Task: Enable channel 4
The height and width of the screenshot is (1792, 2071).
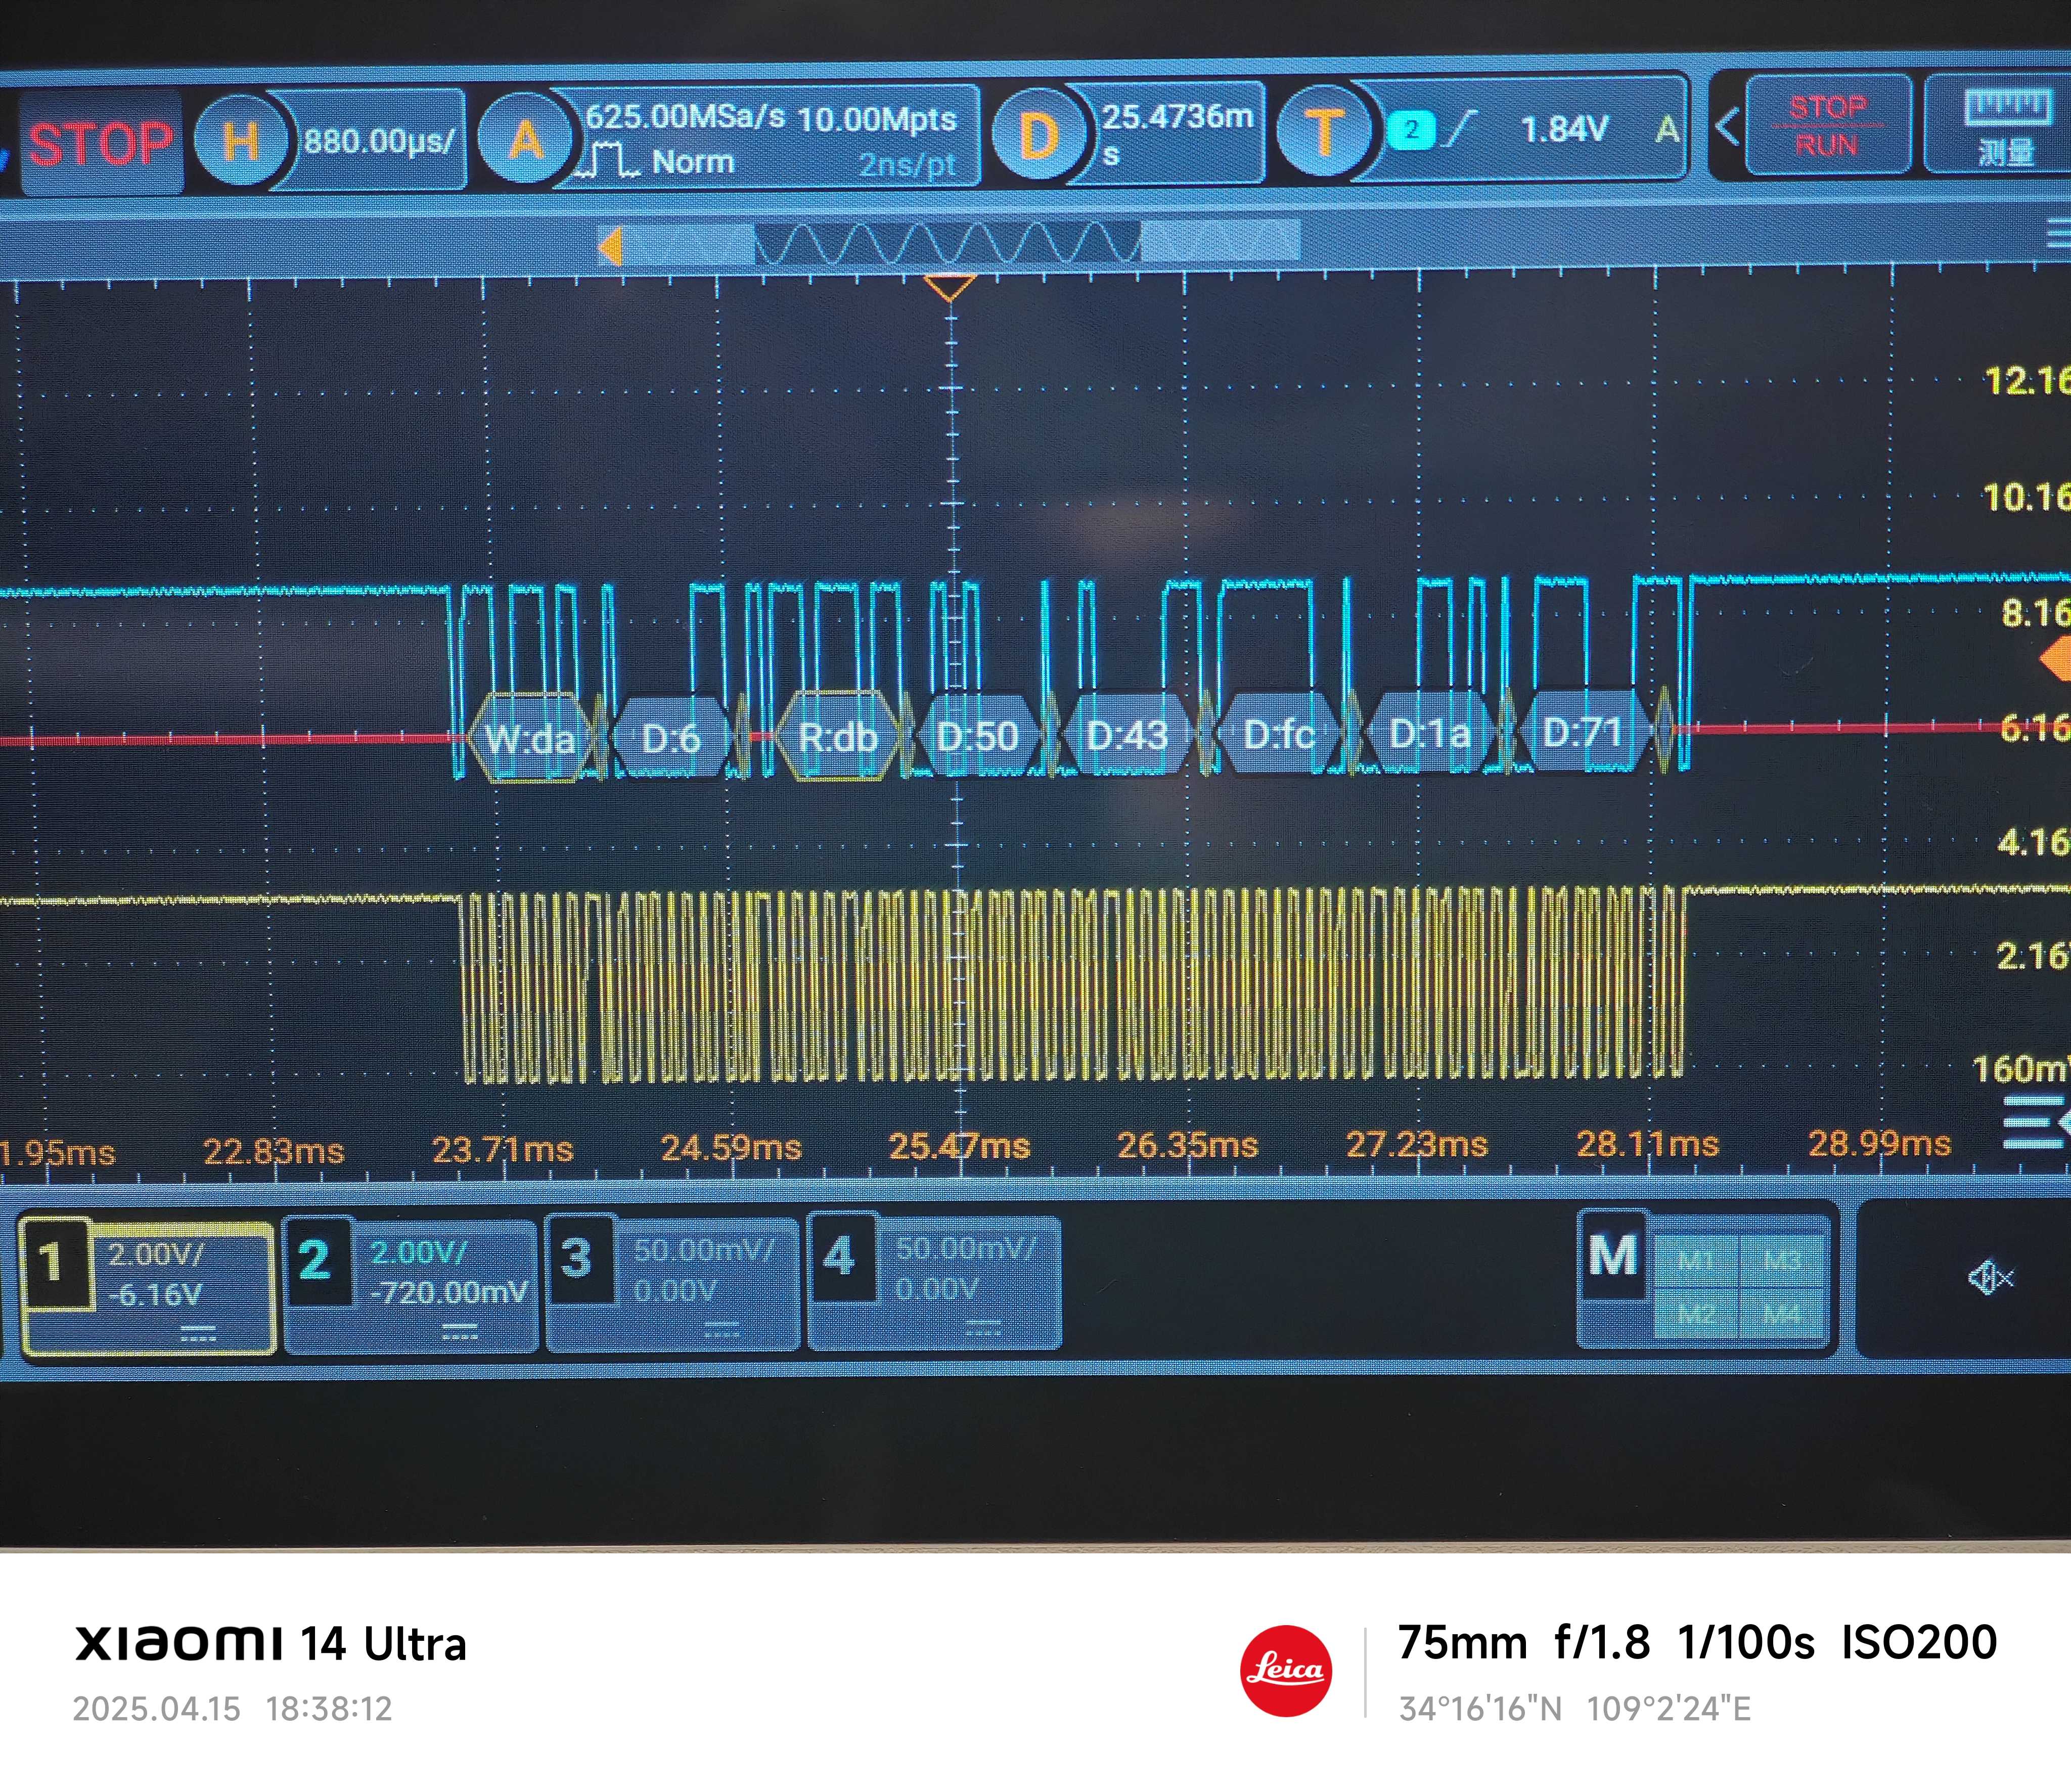Action: click(840, 1257)
